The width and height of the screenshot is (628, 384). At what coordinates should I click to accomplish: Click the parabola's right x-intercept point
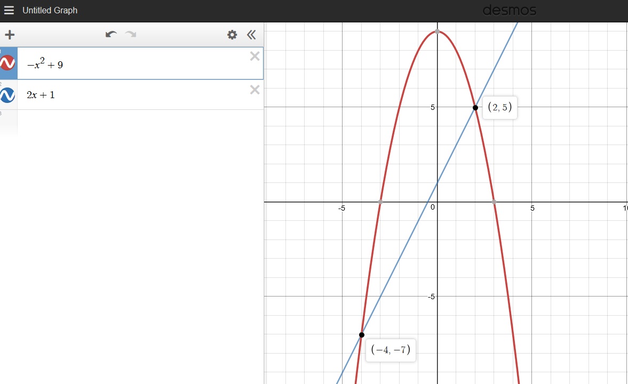point(494,202)
